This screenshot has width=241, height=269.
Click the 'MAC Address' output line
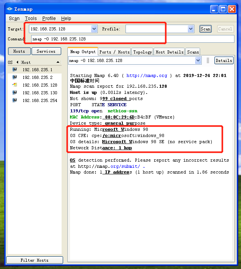click(122, 117)
